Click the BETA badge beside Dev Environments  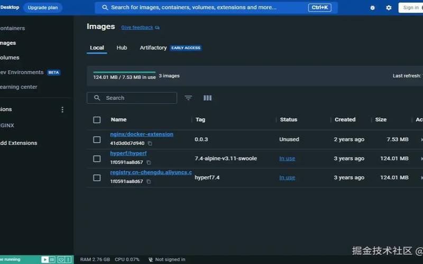pos(53,72)
